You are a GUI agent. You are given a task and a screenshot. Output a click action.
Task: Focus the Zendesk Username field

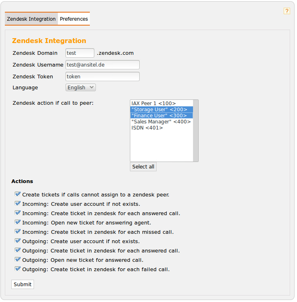pos(102,65)
